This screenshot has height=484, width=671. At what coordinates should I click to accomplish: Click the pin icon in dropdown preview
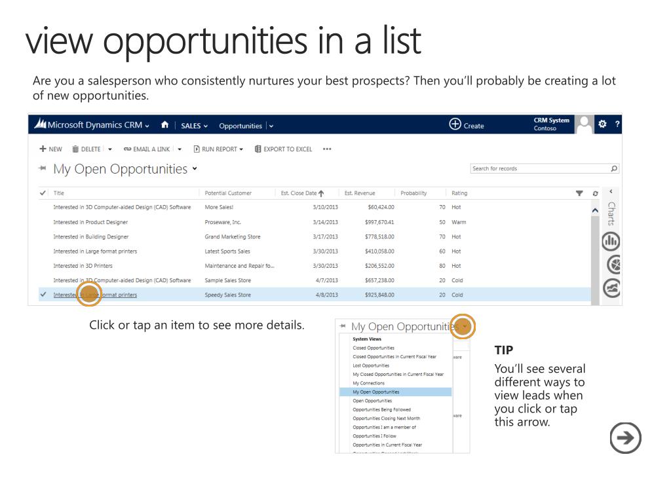click(x=342, y=326)
